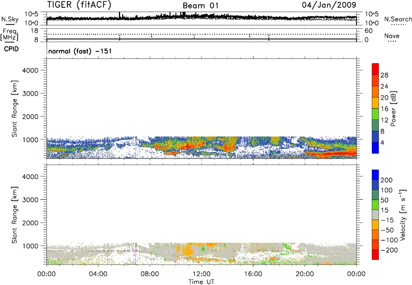The height and width of the screenshot is (285, 412).
Task: Click the date '04/Jan/2009'
Action: (329, 5)
